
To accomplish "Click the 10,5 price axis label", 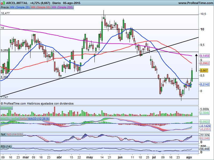I will pos(203,14).
